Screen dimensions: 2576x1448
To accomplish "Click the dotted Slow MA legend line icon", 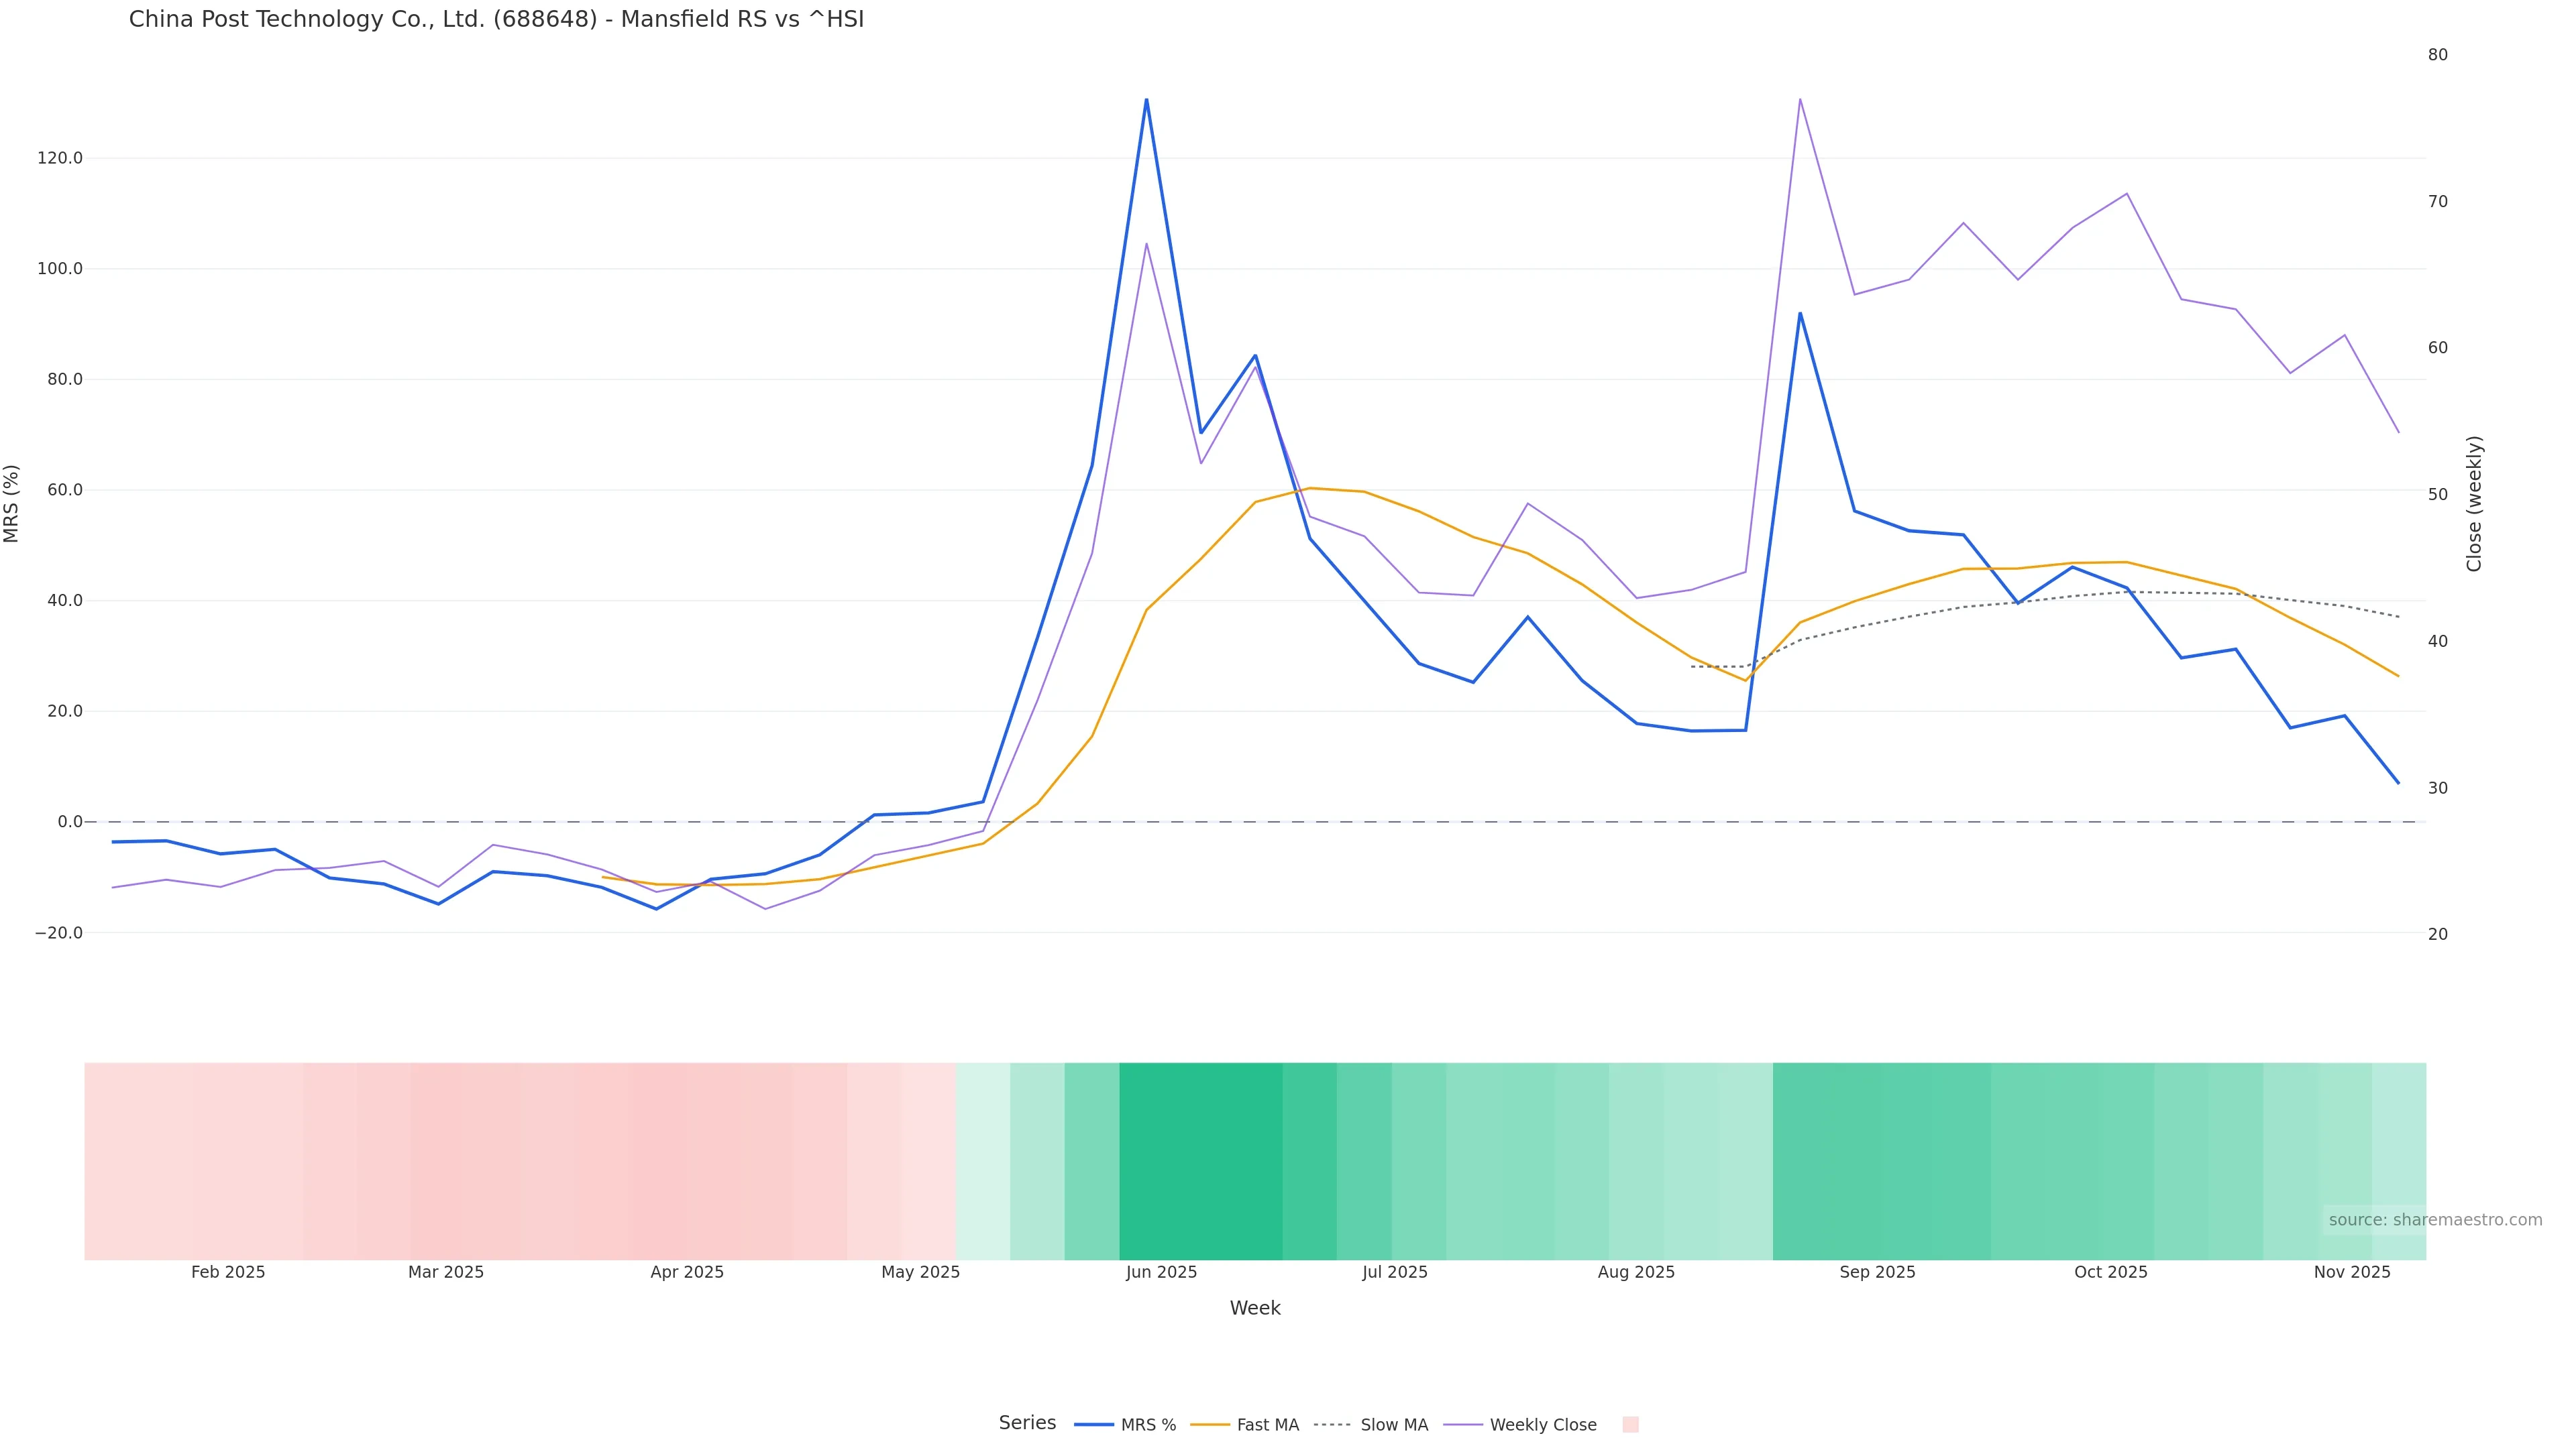I will (1332, 1425).
